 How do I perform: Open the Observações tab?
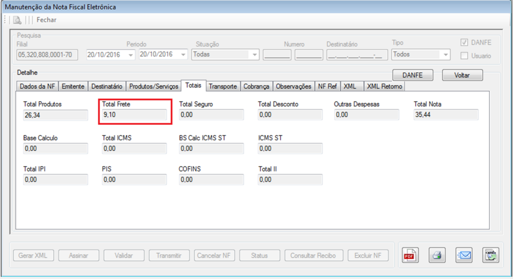click(294, 86)
